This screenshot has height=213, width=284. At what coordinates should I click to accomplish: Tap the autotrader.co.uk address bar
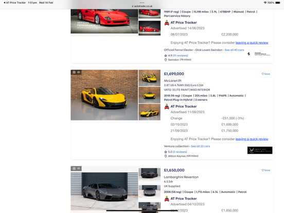[142, 6]
